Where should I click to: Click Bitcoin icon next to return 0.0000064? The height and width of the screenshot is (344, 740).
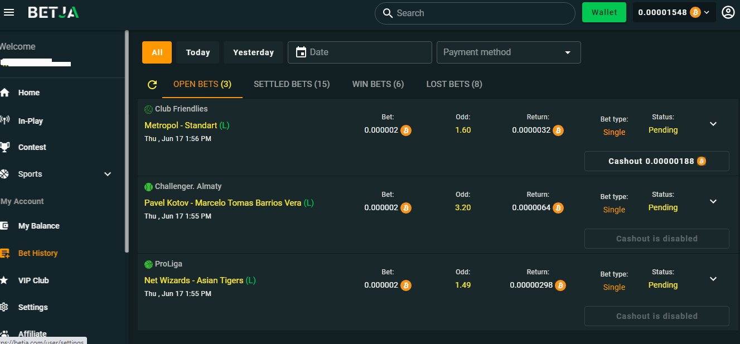point(558,208)
